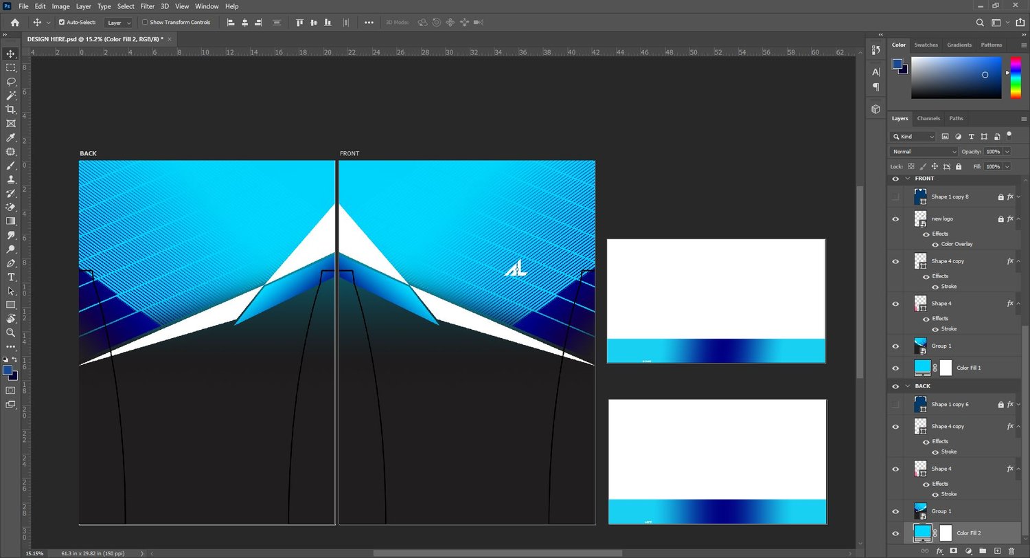
Task: Hide the new logo layer
Action: 895,219
